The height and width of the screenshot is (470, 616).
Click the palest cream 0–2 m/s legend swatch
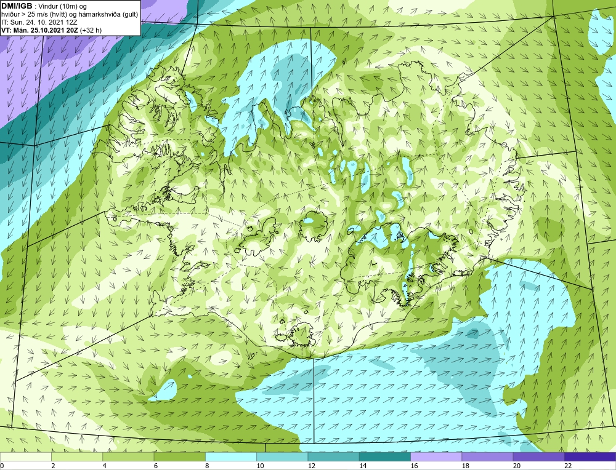[x=25, y=457]
